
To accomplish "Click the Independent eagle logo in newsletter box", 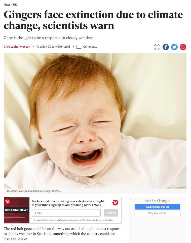I will click(115, 203).
